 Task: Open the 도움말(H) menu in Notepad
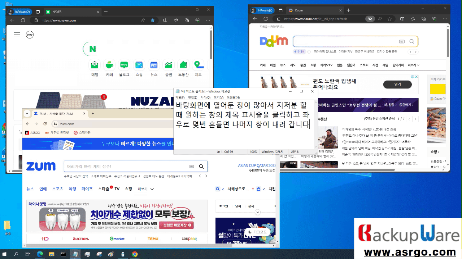[x=233, y=97]
